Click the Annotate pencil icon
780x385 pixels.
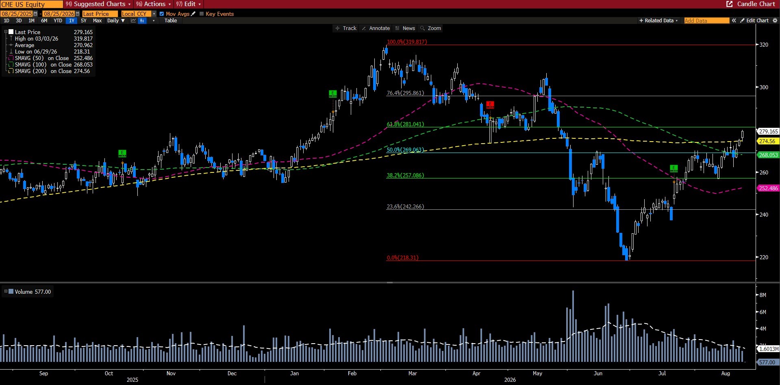(364, 28)
